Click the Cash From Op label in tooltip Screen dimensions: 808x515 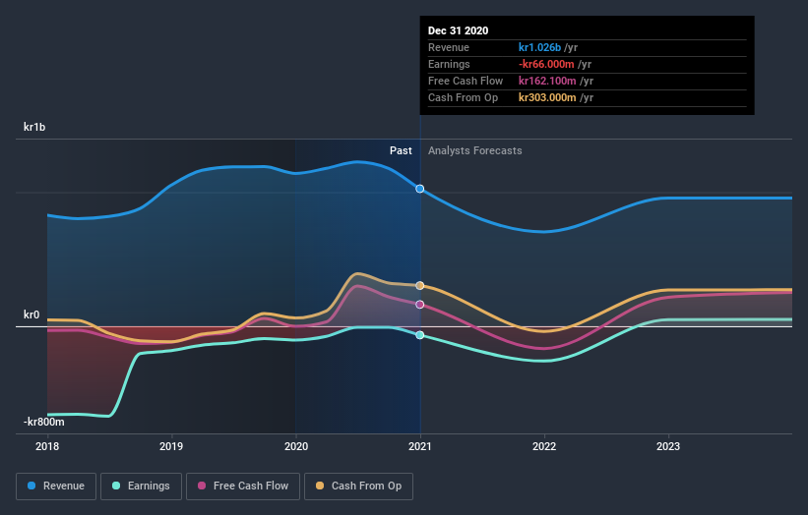click(x=464, y=97)
